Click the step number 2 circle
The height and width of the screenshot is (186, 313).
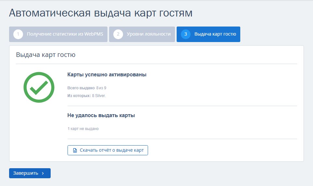(118, 34)
